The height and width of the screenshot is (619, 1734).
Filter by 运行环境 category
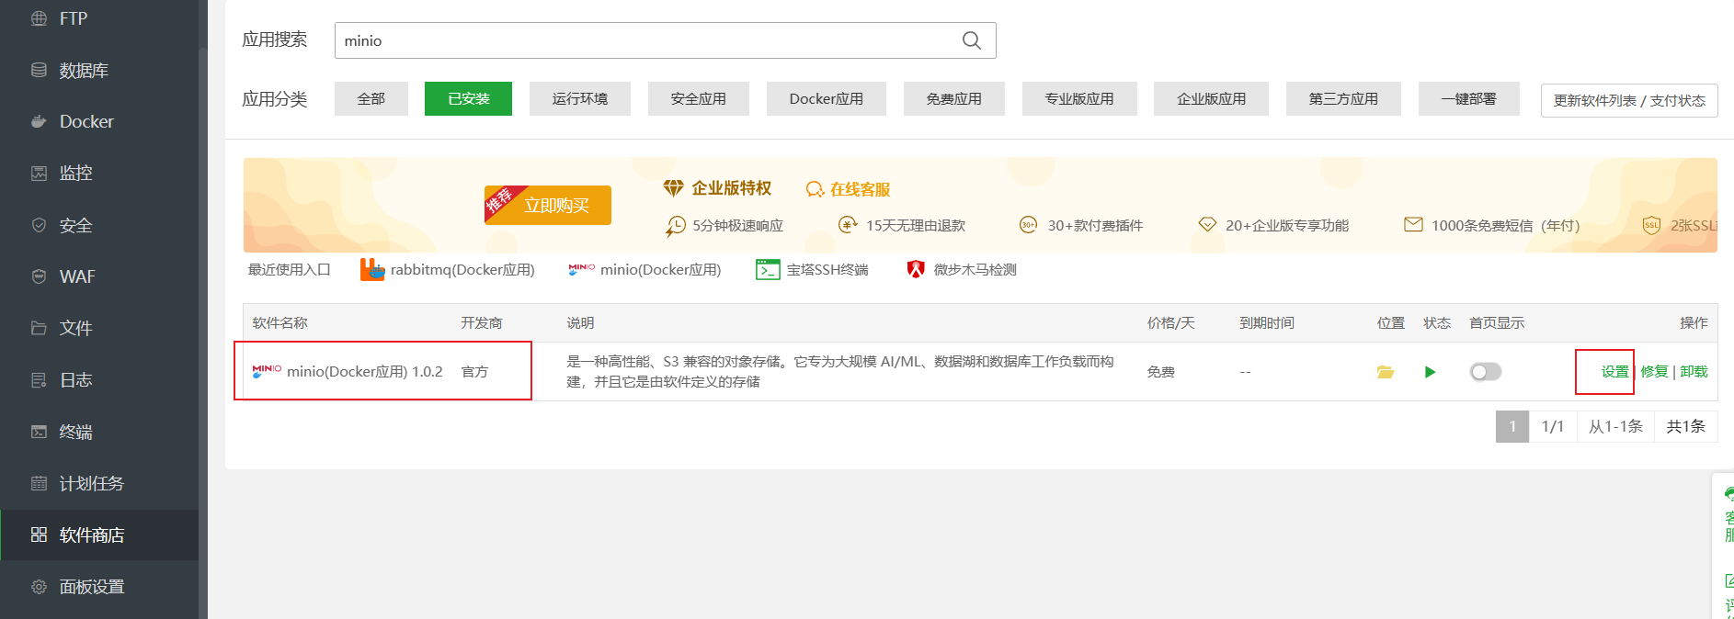coord(579,99)
